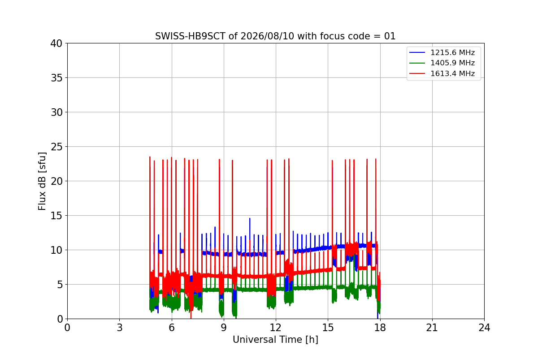
Task: Click the red 1613.4 MHz legend line
Action: click(417, 74)
